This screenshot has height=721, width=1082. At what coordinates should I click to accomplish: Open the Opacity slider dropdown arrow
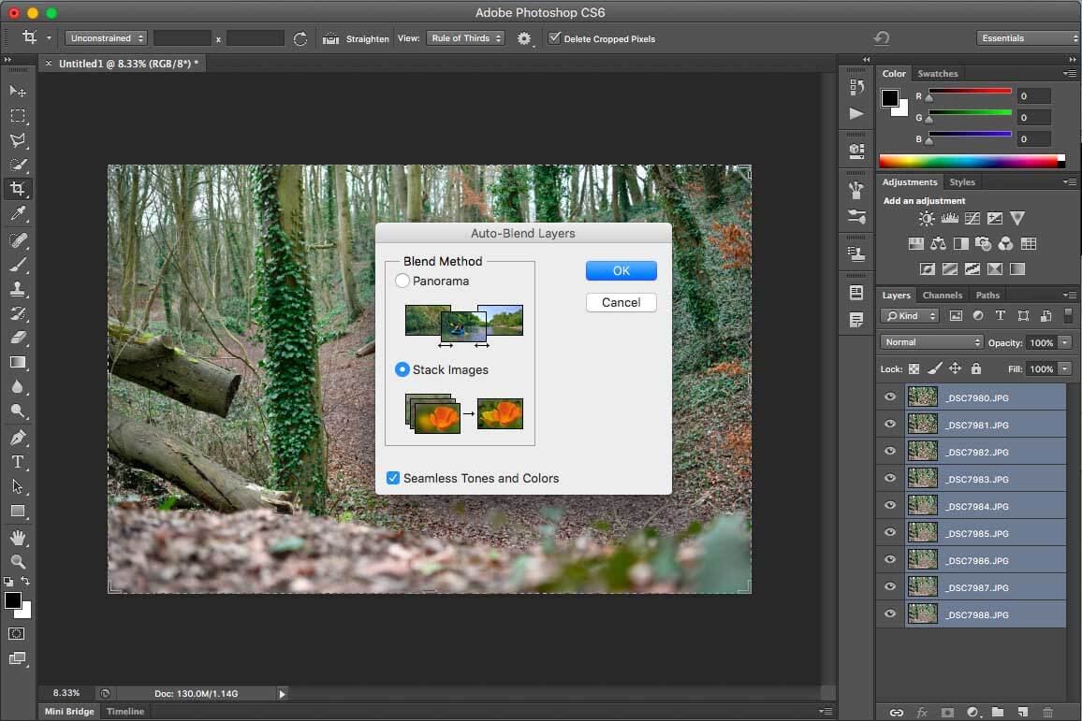[x=1065, y=342]
